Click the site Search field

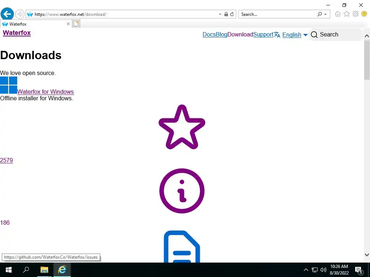click(x=336, y=35)
